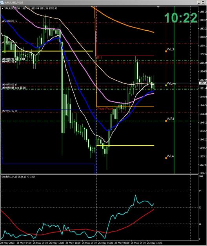Click the 1936.1 price scale value
The width and height of the screenshot is (207, 246).
coord(203,173)
